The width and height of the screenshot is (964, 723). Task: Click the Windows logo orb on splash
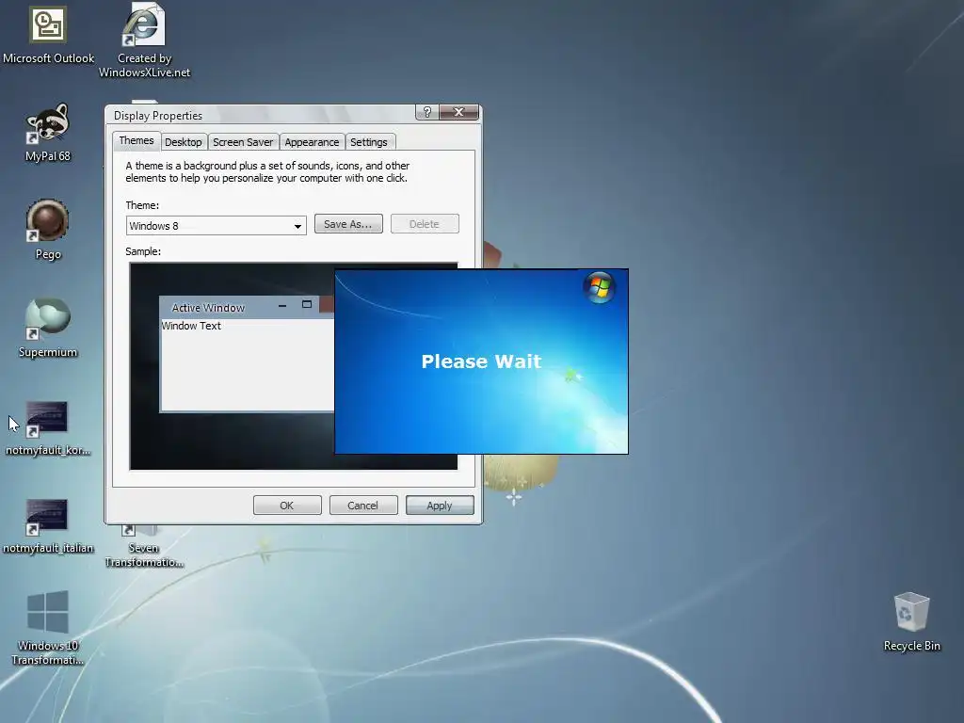point(599,287)
